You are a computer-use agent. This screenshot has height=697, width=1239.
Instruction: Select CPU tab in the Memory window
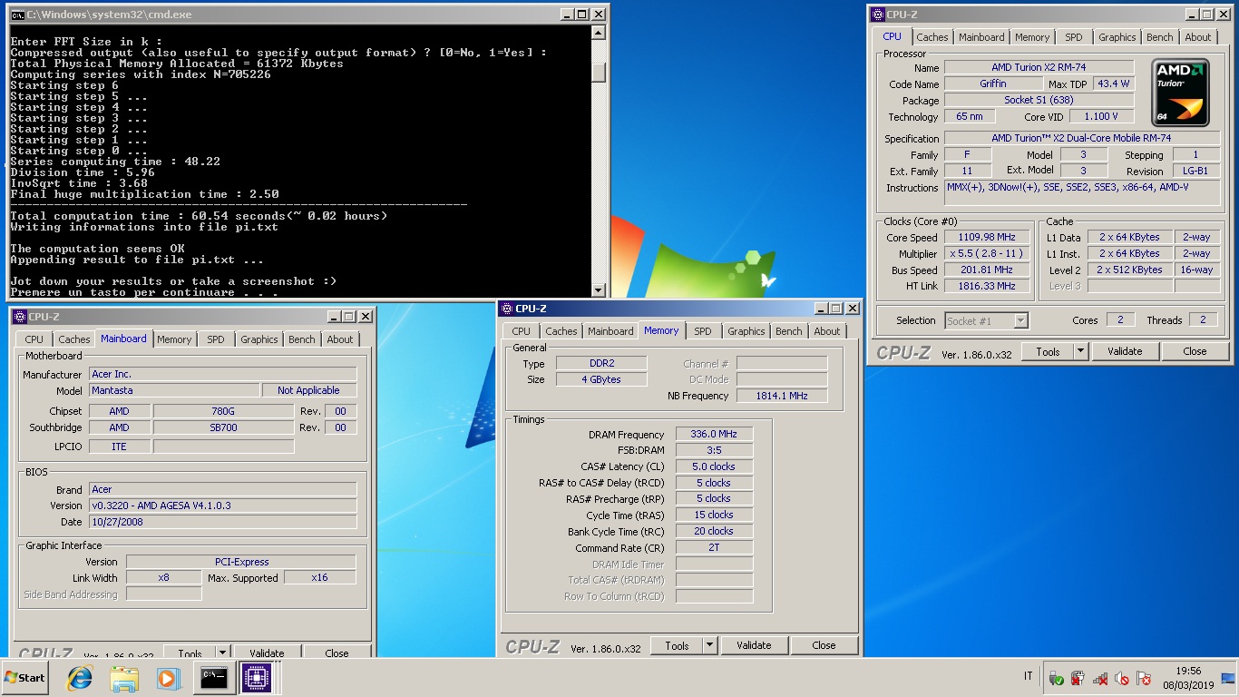(x=521, y=331)
